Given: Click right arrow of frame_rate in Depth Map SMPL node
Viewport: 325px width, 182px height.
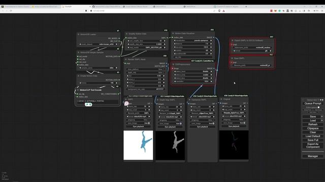Looking at the screenshot, I should coord(181,107).
